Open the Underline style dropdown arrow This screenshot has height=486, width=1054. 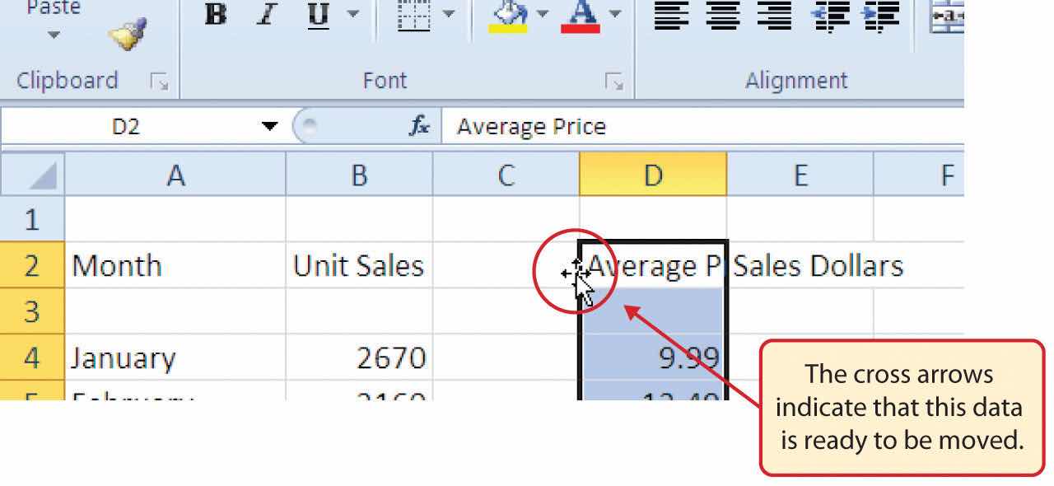coord(352,14)
